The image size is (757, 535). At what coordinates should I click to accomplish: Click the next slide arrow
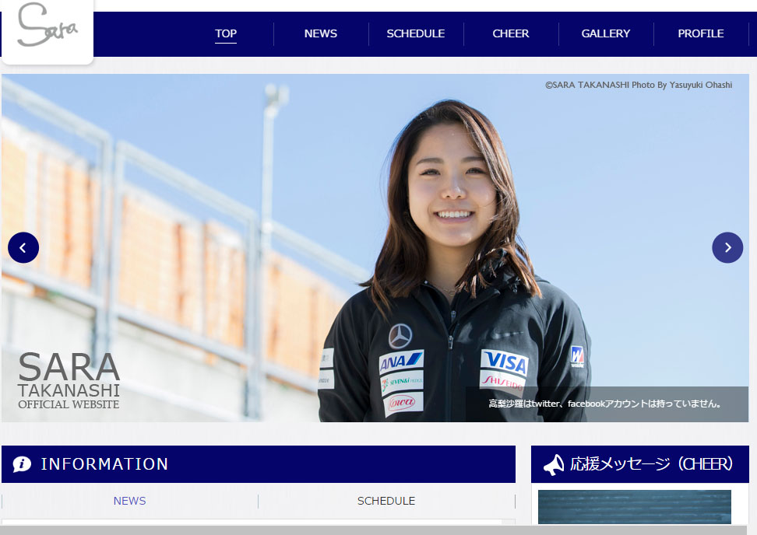pyautogui.click(x=727, y=247)
